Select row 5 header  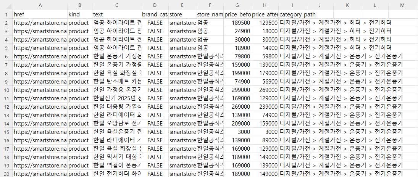point(6,48)
